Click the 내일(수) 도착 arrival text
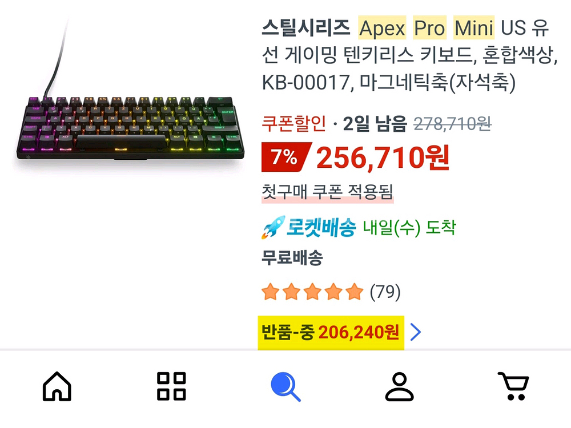571x428 pixels. [x=409, y=228]
